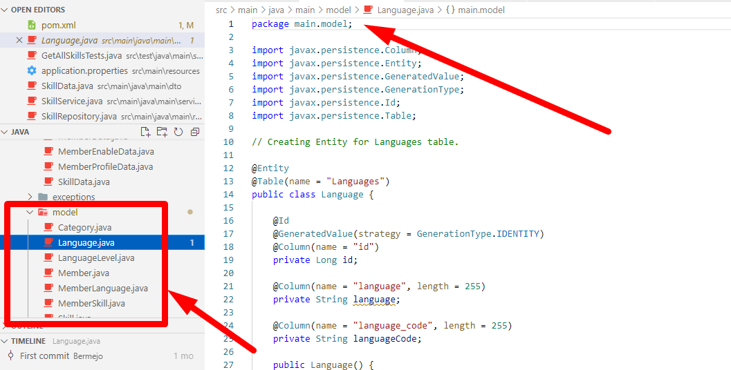The image size is (731, 370).
Task: Click the New File icon in JAVA panel
Action: tap(145, 132)
